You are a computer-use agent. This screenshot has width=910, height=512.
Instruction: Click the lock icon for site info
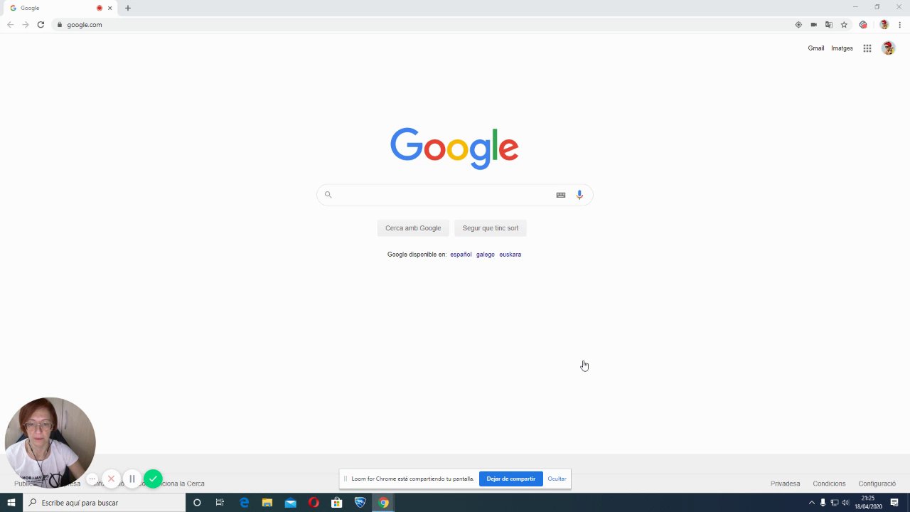tap(59, 25)
